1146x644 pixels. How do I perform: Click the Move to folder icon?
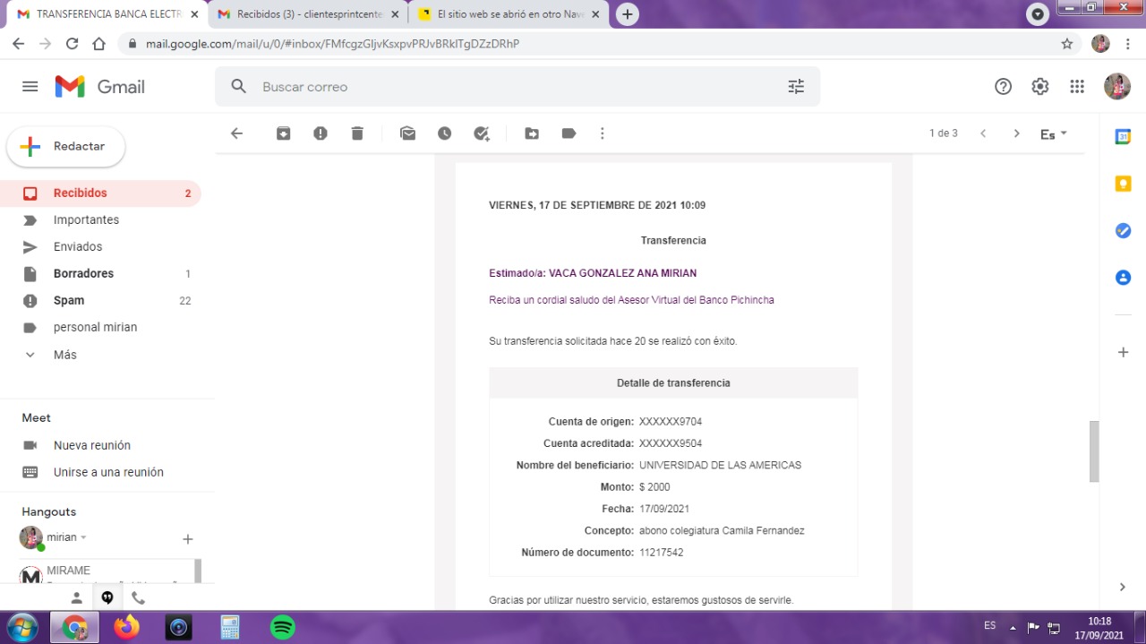pyautogui.click(x=532, y=133)
